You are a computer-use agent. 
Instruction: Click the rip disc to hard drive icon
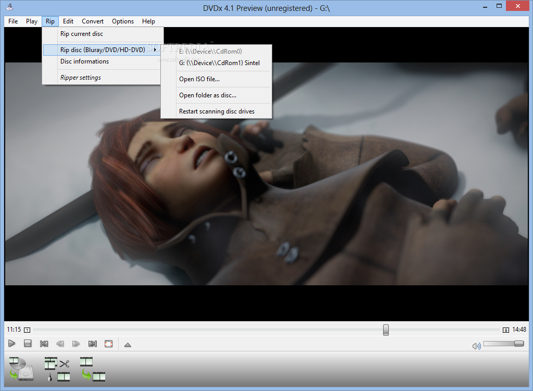21,369
